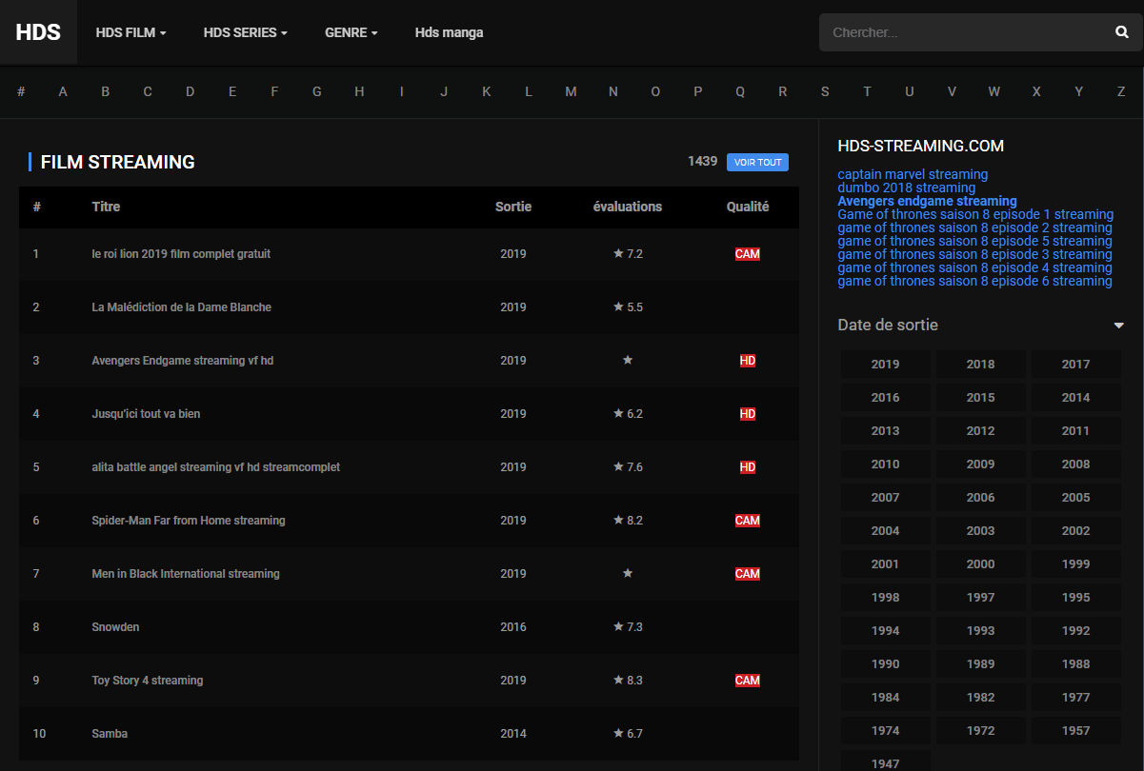Open the Samba movie title
This screenshot has width=1144, height=771.
coord(110,734)
